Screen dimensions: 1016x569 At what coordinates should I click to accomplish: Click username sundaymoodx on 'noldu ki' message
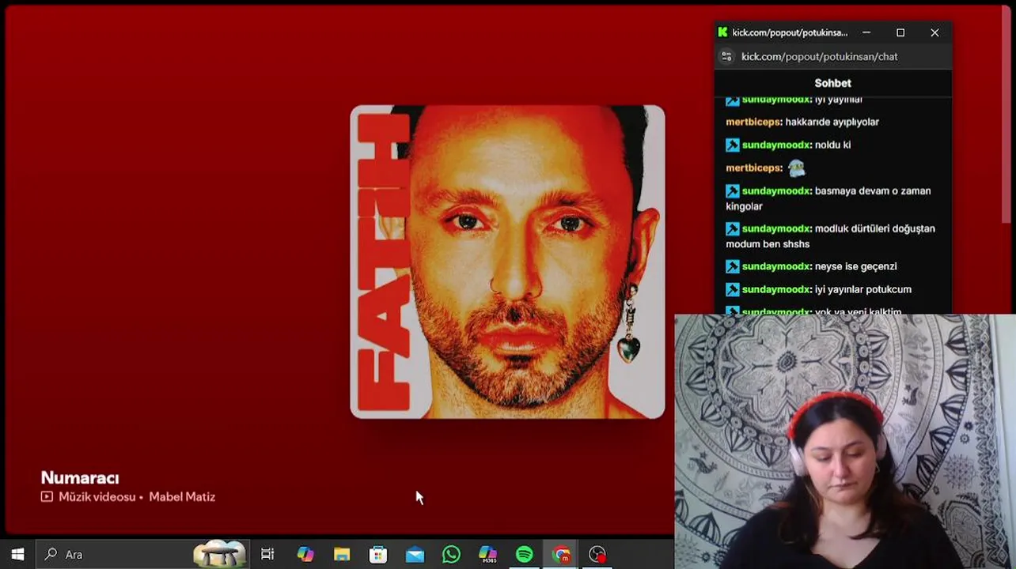click(775, 145)
